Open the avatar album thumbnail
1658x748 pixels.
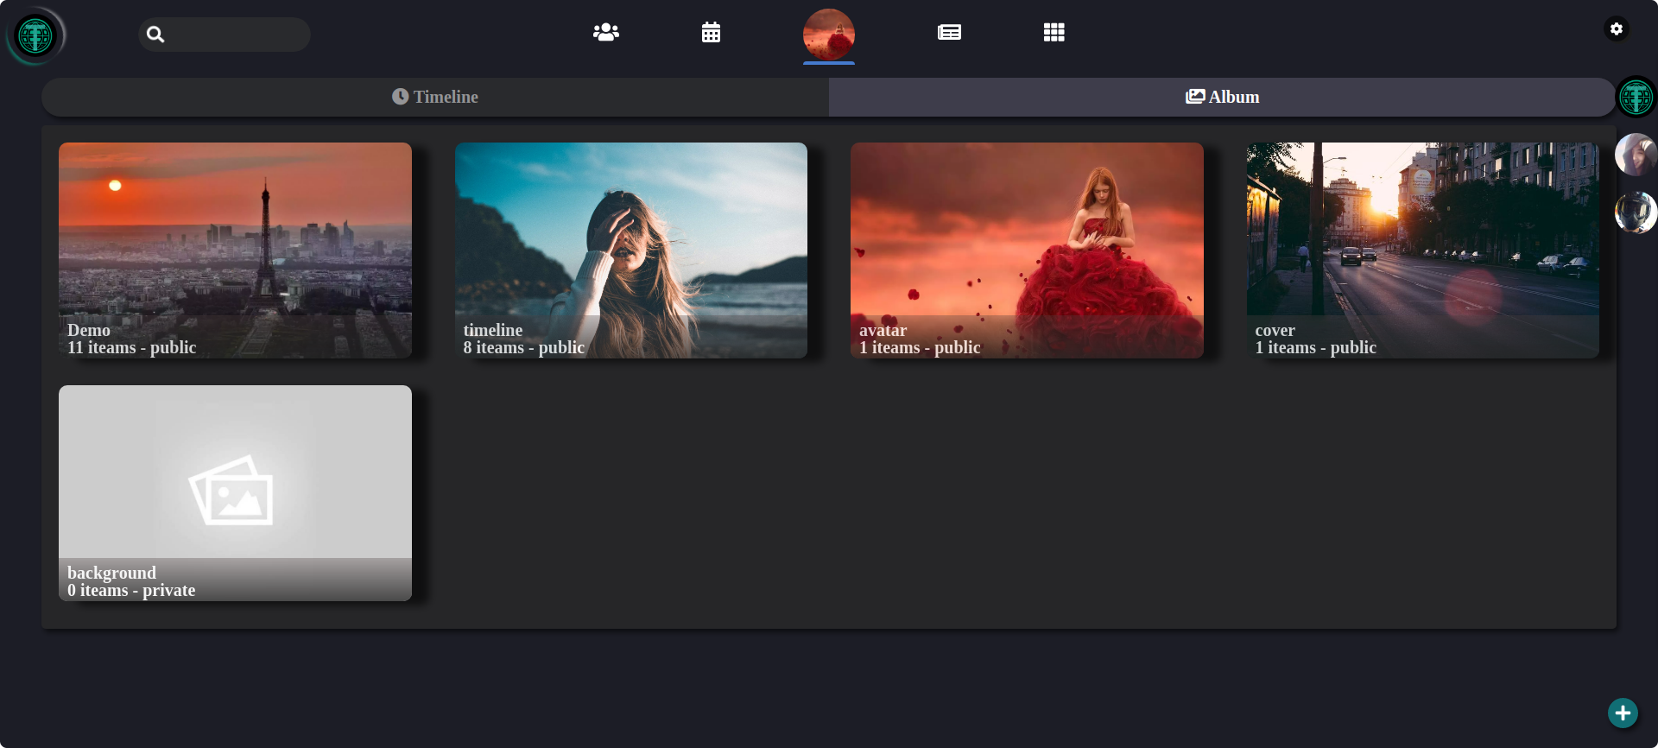pos(1027,250)
